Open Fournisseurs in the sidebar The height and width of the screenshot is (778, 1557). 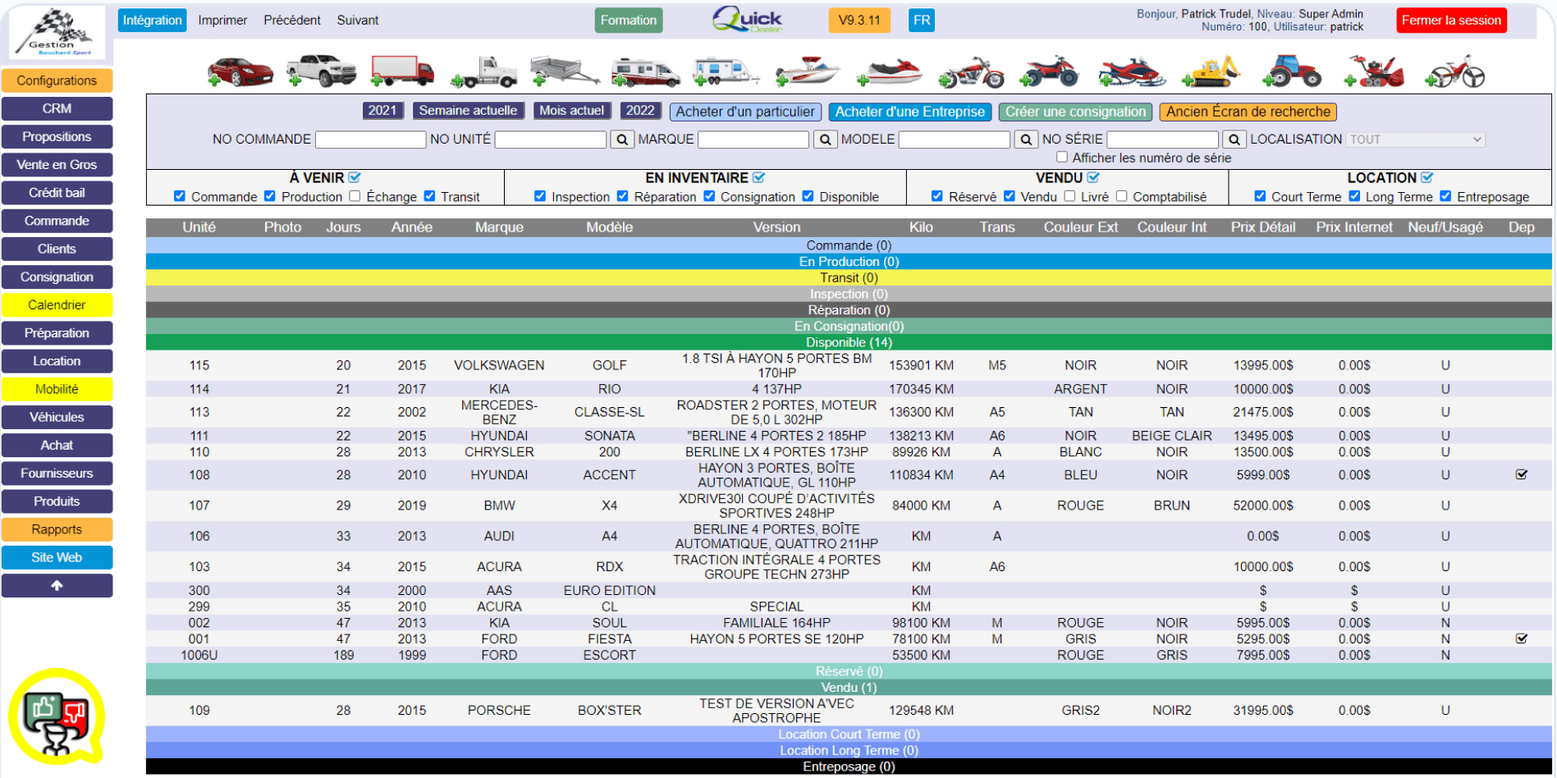click(57, 473)
